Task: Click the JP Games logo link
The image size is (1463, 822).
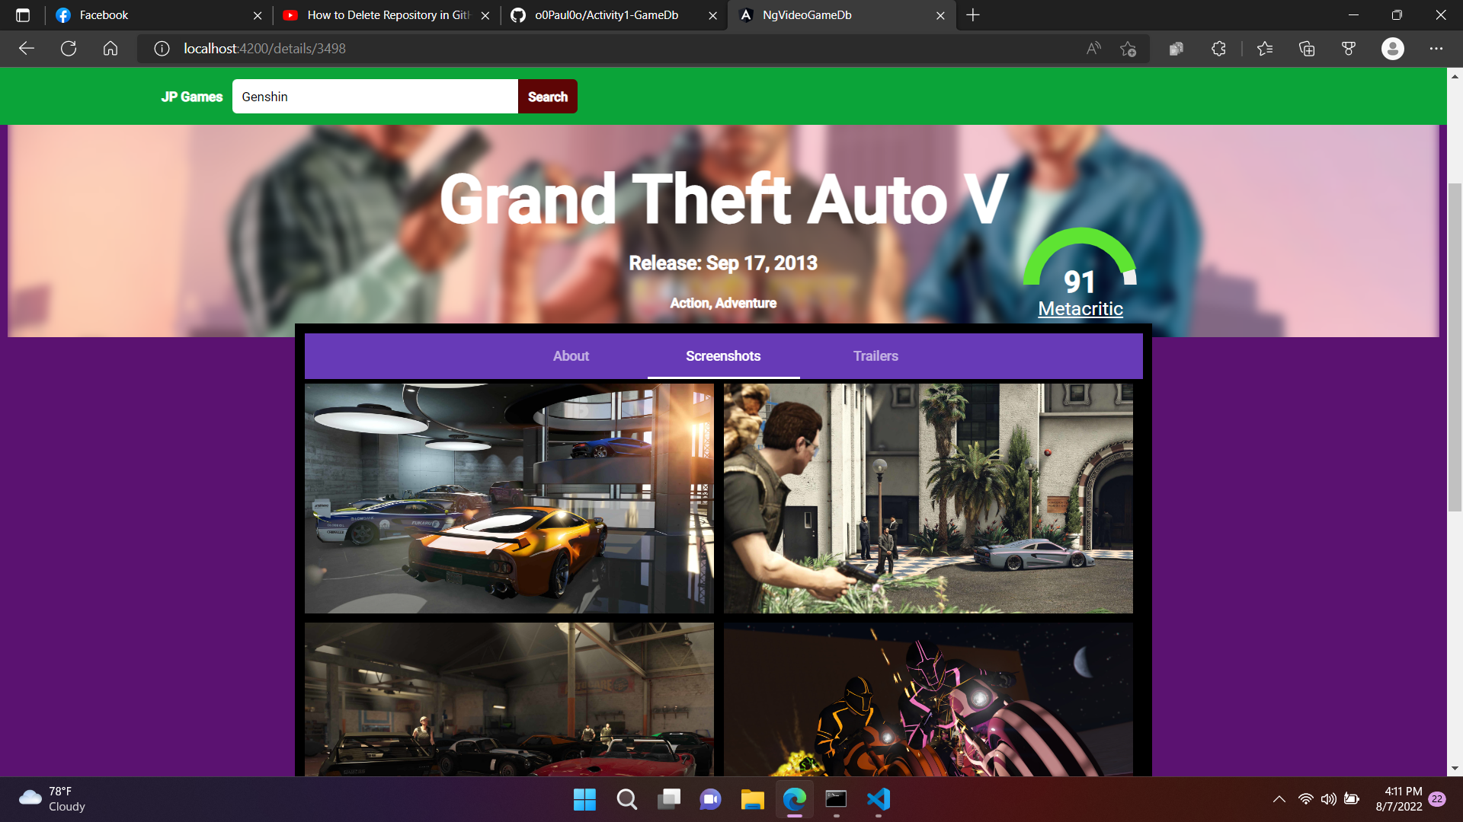Action: 191,97
